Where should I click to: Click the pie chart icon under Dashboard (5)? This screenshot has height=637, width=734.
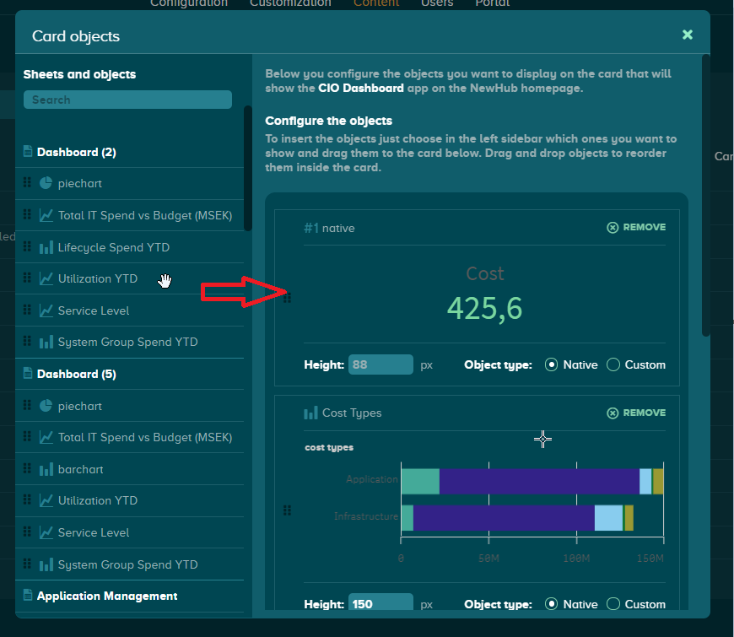46,406
